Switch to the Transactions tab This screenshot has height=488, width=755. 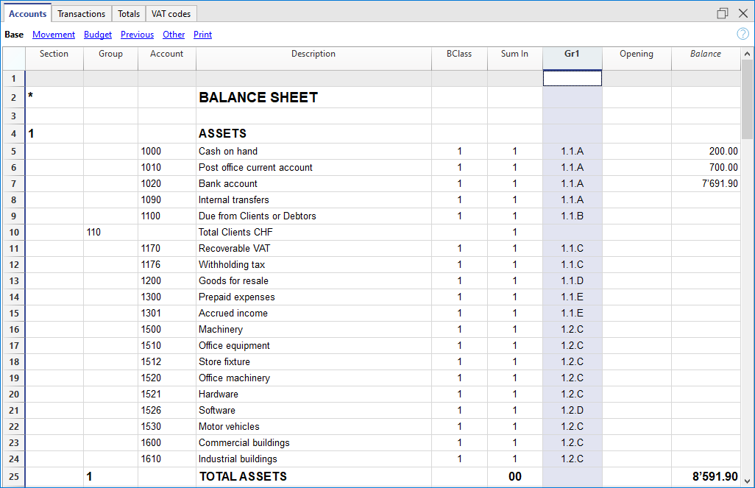(81, 14)
